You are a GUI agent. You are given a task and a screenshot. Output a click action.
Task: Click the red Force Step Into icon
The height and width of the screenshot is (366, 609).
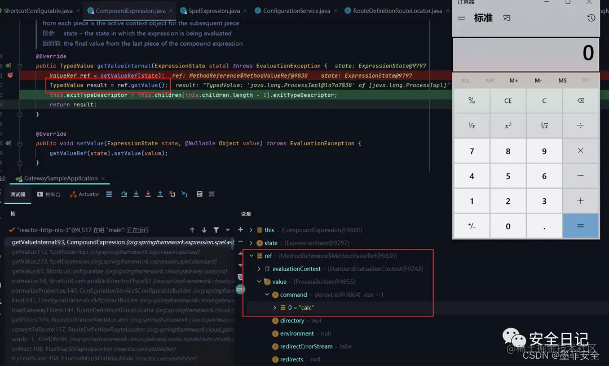click(x=148, y=194)
